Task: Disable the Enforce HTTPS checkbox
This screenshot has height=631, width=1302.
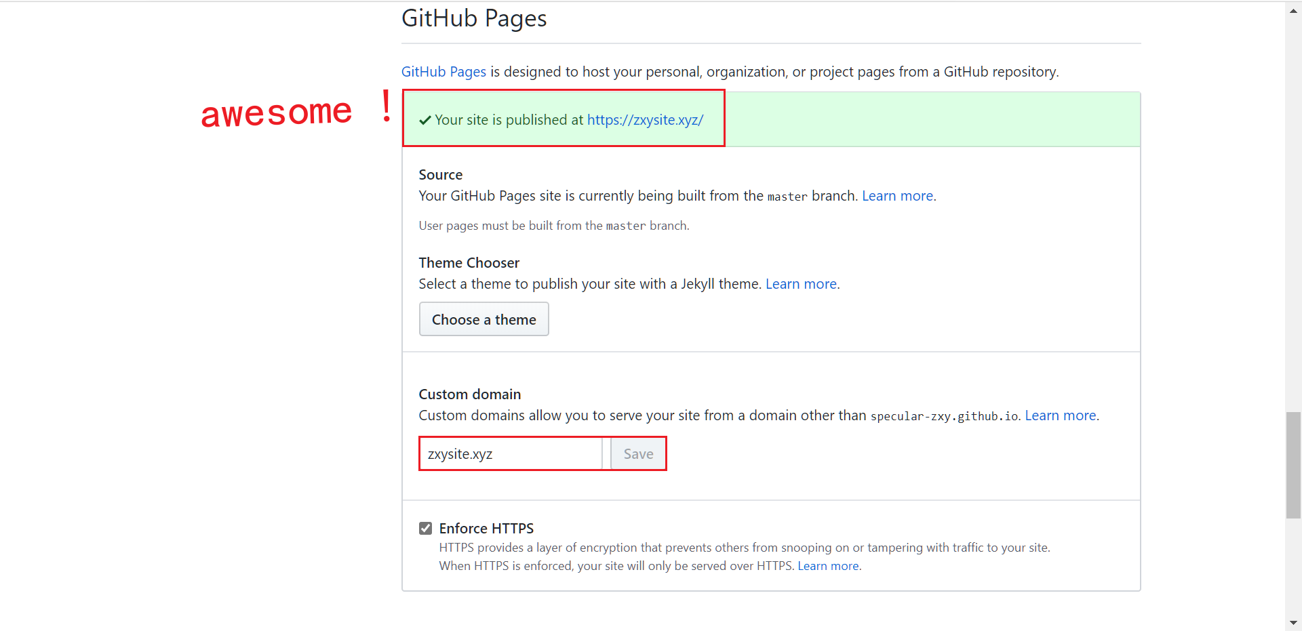Action: [x=425, y=528]
